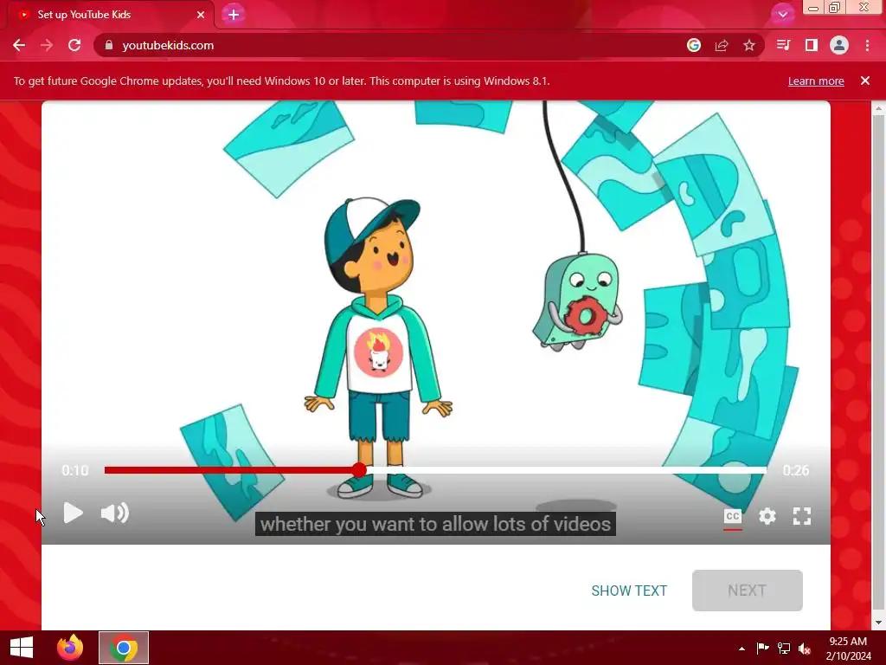Click the Chrome taskbar icon
The height and width of the screenshot is (665, 886).
[124, 648]
